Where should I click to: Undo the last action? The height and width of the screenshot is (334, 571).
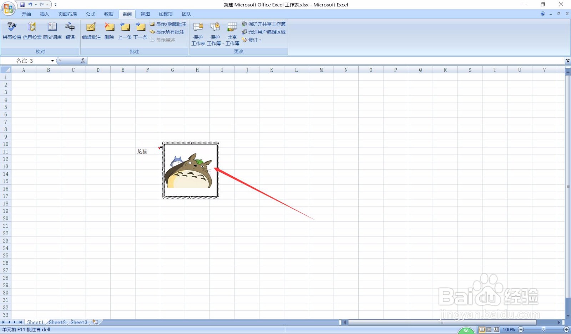[30, 5]
